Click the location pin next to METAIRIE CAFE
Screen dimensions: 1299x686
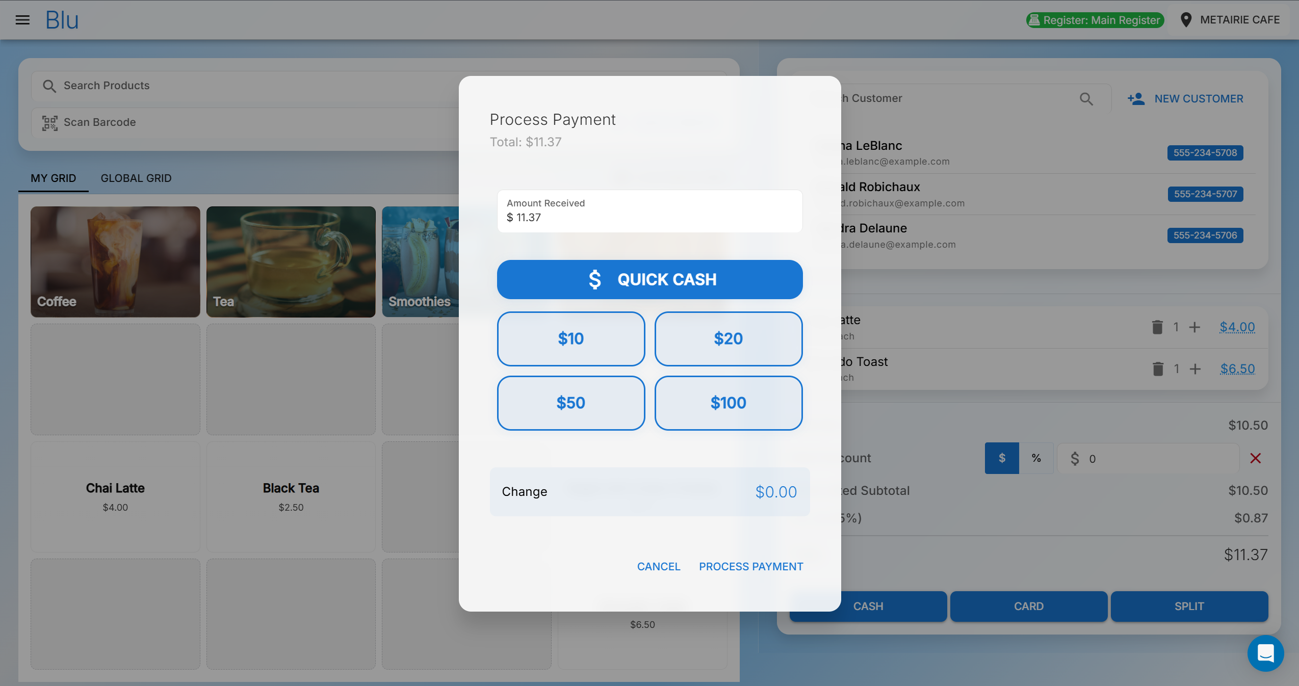pos(1186,19)
